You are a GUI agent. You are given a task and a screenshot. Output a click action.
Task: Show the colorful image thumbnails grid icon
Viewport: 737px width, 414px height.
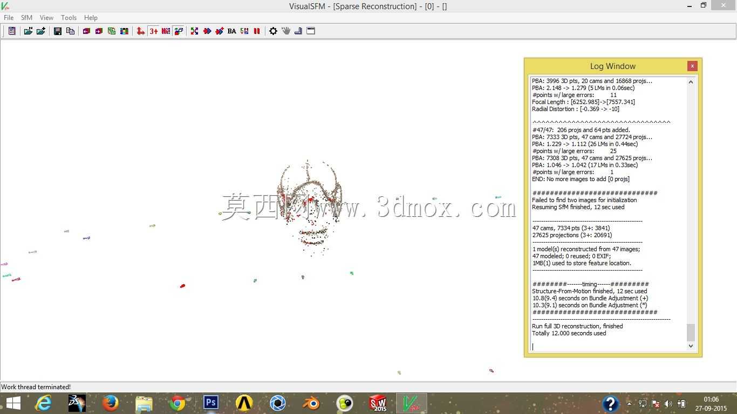click(124, 31)
